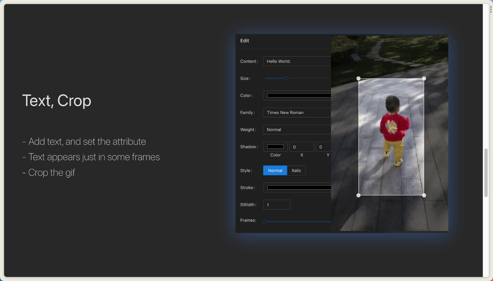Viewport: 493px width, 281px height.
Task: Click the Size slider handle
Action: [285, 78]
